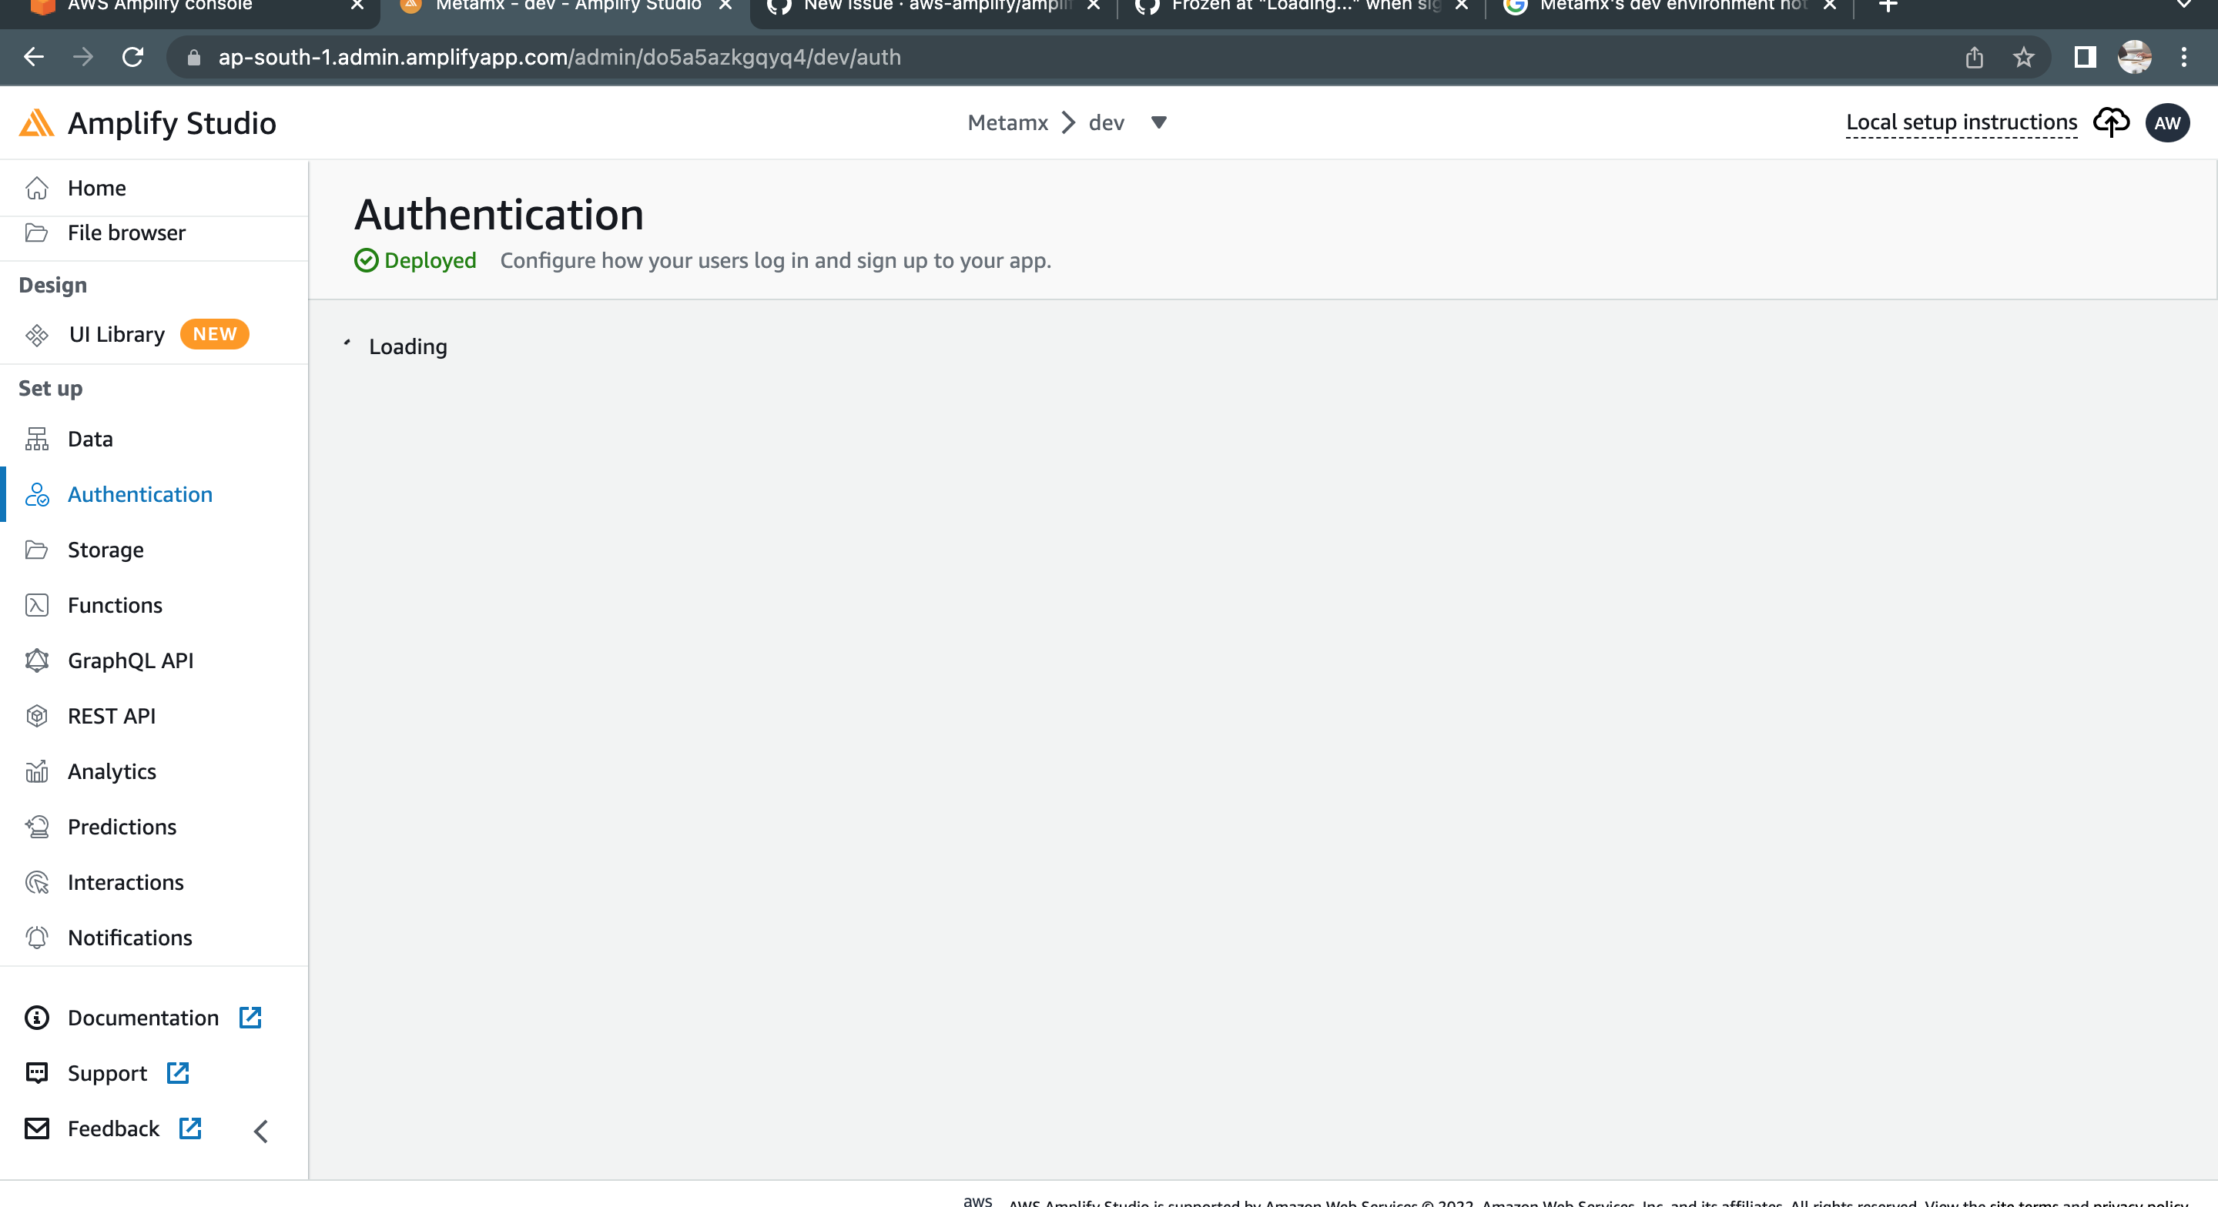This screenshot has width=2218, height=1207.
Task: Select the File browser icon
Action: [x=37, y=232]
